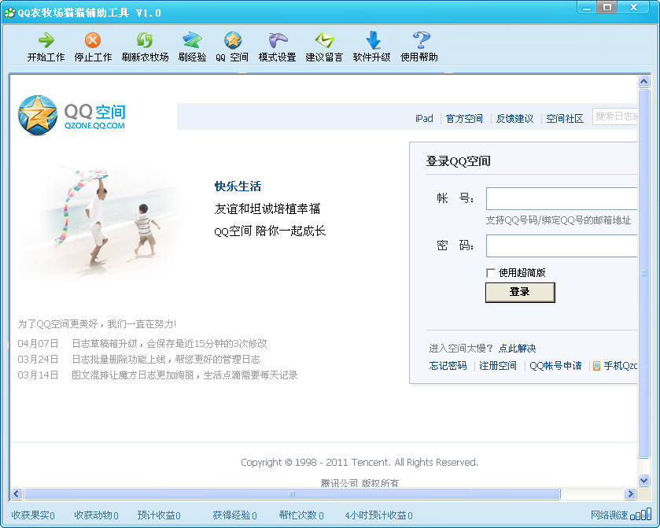This screenshot has height=528, width=660.
Task: Click 软件升级 download arrow icon
Action: 373,40
